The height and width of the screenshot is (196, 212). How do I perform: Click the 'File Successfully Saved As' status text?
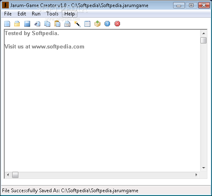[x=70, y=191]
